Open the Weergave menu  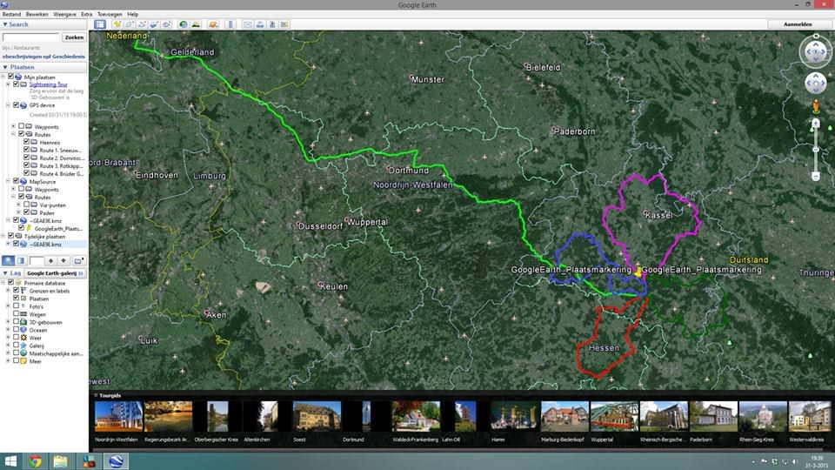tap(64, 15)
